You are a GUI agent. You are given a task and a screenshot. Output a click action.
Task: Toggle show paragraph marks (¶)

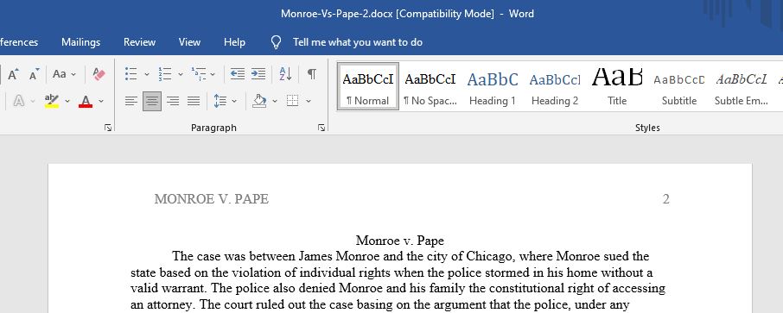coord(312,74)
